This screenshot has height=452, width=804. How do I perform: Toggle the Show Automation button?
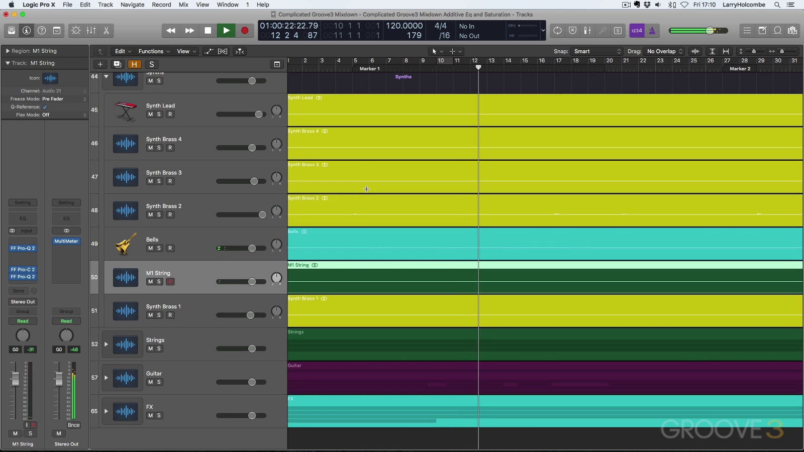pyautogui.click(x=209, y=51)
